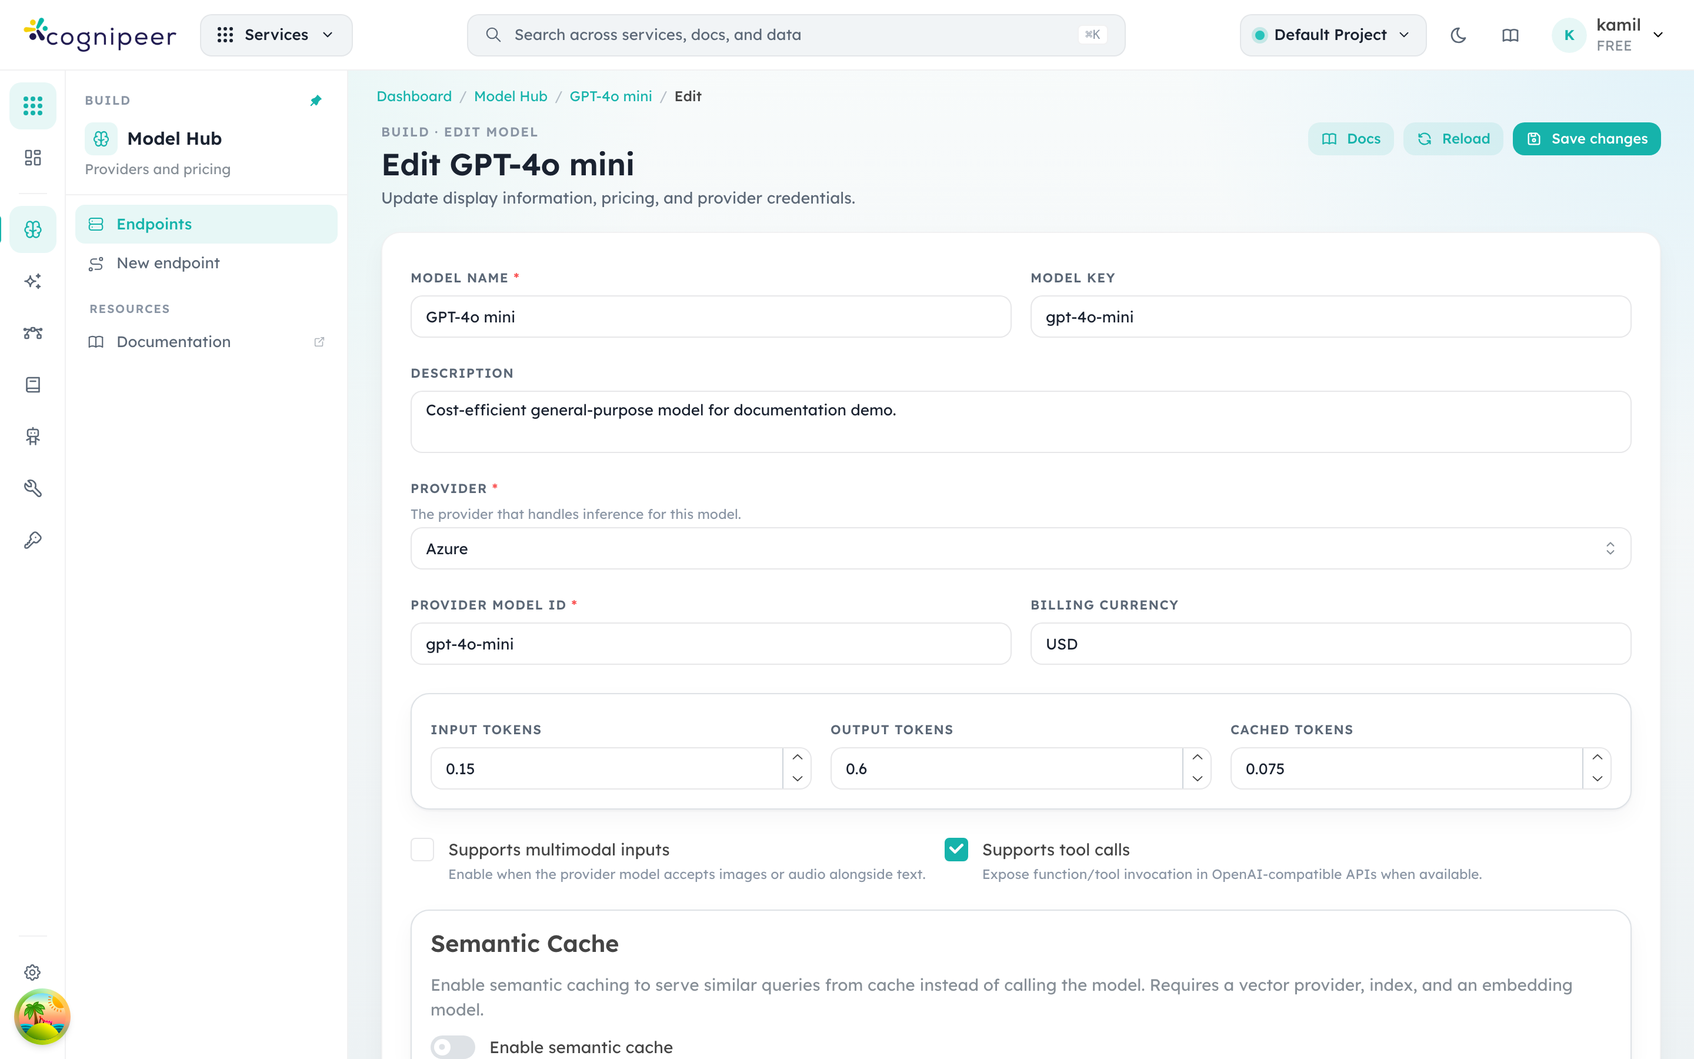This screenshot has height=1059, width=1694.
Task: Click the Docs button
Action: coord(1350,139)
